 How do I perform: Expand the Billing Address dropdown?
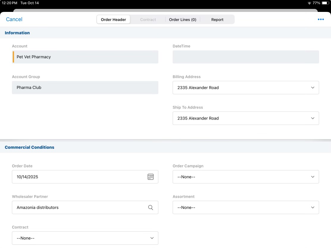coord(246,88)
